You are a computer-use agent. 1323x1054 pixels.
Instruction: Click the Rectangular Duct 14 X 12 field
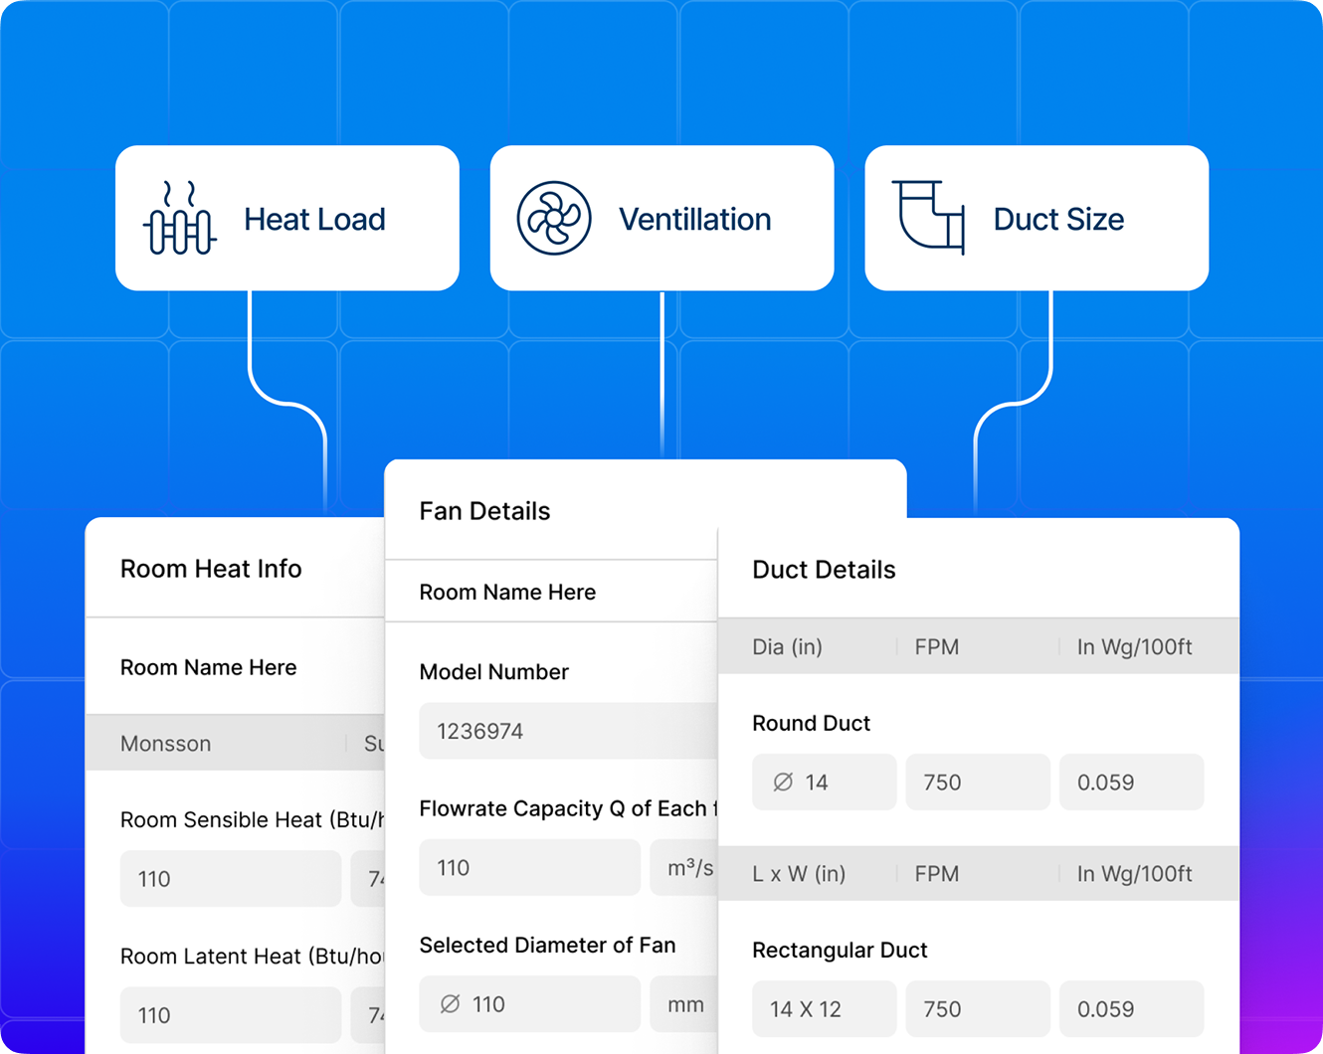pyautogui.click(x=825, y=1008)
